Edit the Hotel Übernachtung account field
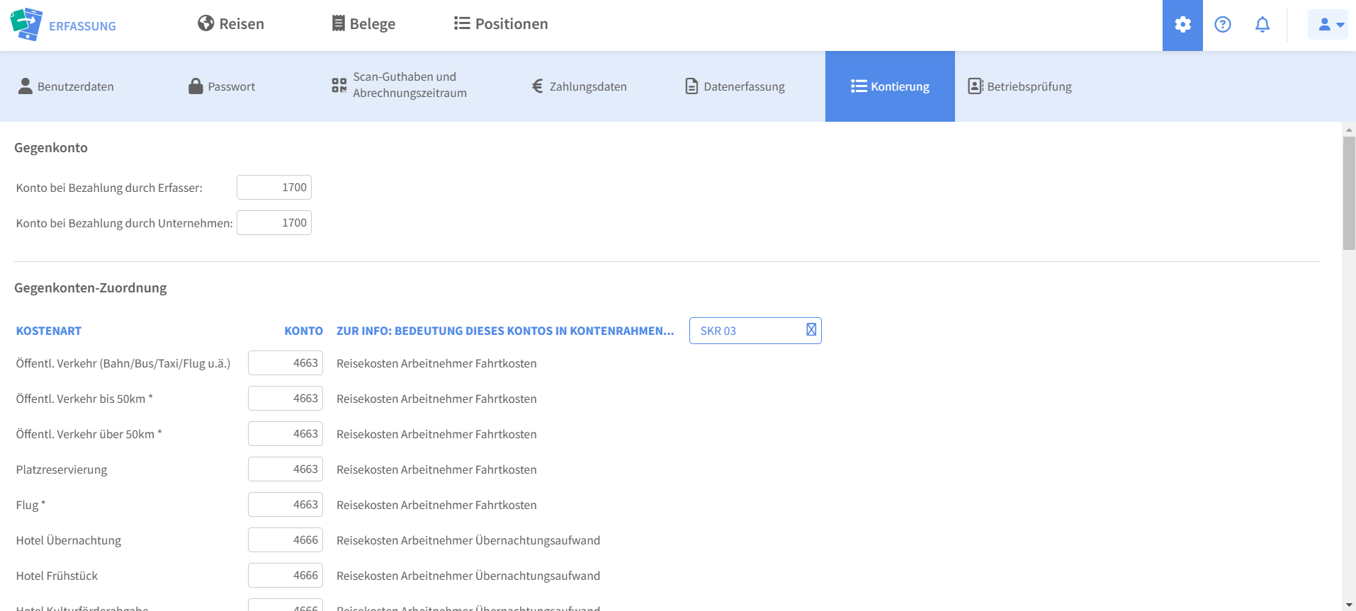The image size is (1356, 611). (286, 540)
